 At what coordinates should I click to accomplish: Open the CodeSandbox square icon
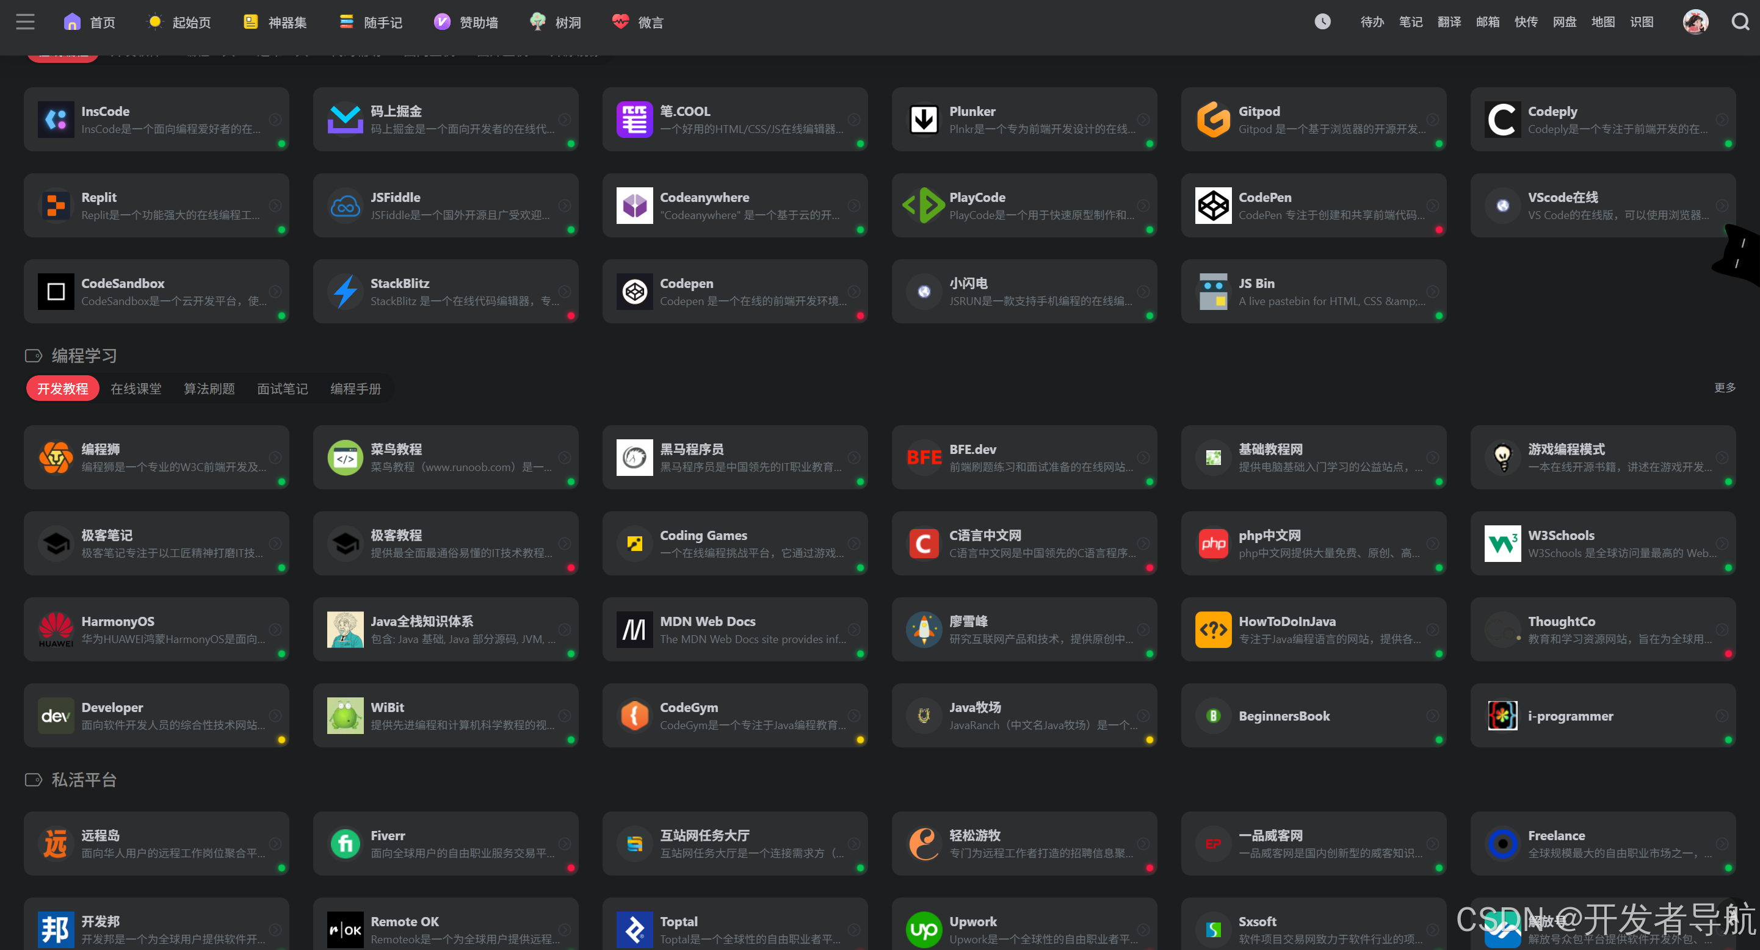[x=56, y=292]
